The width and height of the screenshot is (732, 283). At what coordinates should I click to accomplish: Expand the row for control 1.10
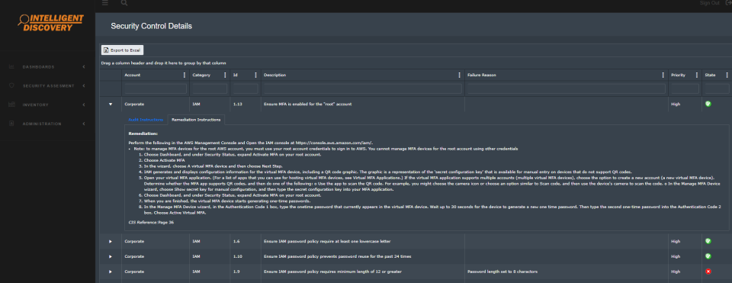point(111,256)
